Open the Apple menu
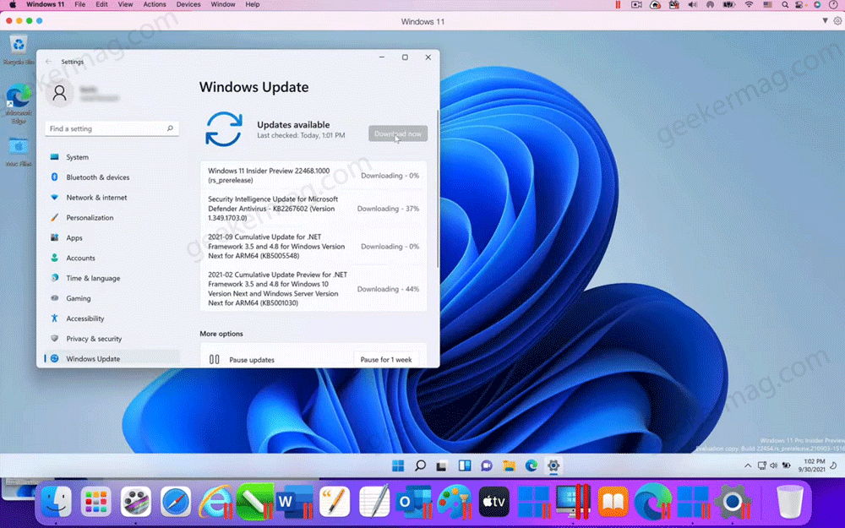The height and width of the screenshot is (528, 845). tap(12, 5)
